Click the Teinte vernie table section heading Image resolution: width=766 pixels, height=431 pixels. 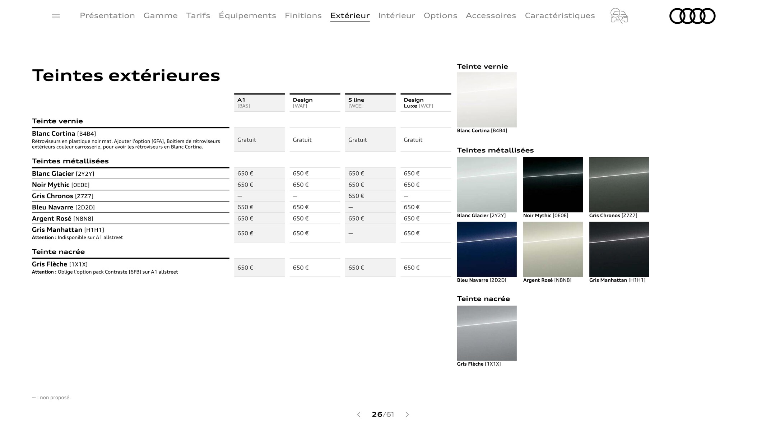tap(57, 121)
